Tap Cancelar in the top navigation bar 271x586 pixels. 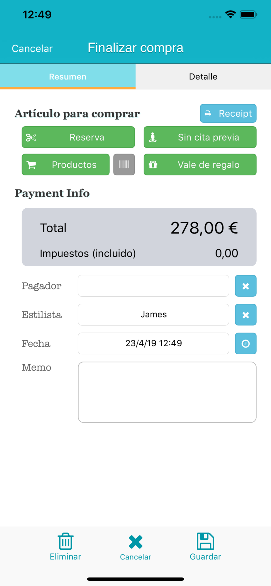[x=32, y=48]
